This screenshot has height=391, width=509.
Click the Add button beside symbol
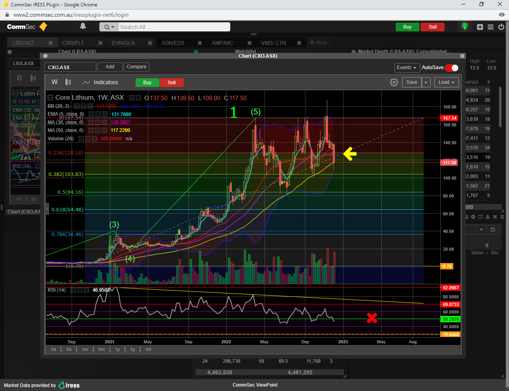tap(110, 67)
